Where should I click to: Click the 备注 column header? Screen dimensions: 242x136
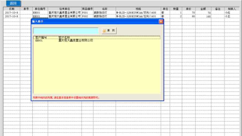217,9
